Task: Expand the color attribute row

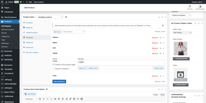Action: 163,76
